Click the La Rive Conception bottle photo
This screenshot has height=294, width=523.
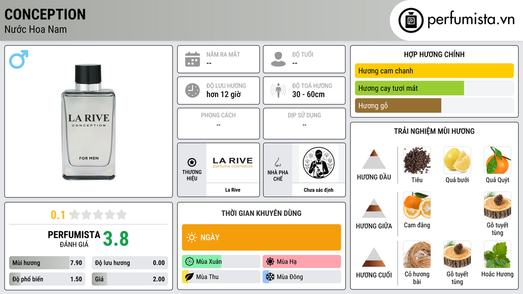(88, 122)
